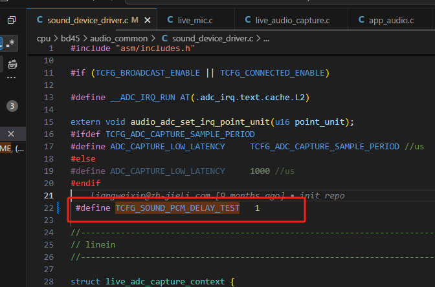435x287 pixels.
Task: Click the breadcrumb ellipsis symbol item
Action: 266,39
